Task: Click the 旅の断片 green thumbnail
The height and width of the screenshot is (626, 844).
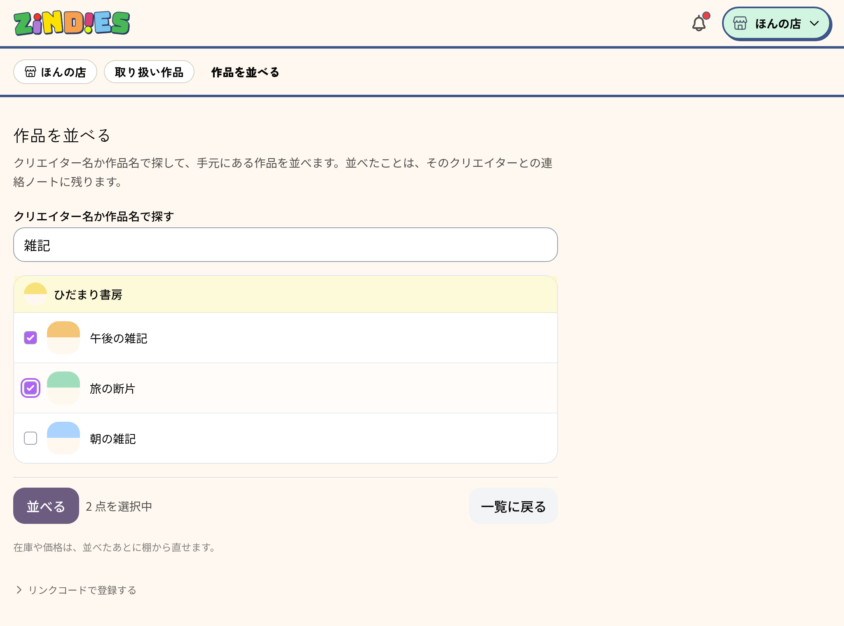Action: (63, 388)
